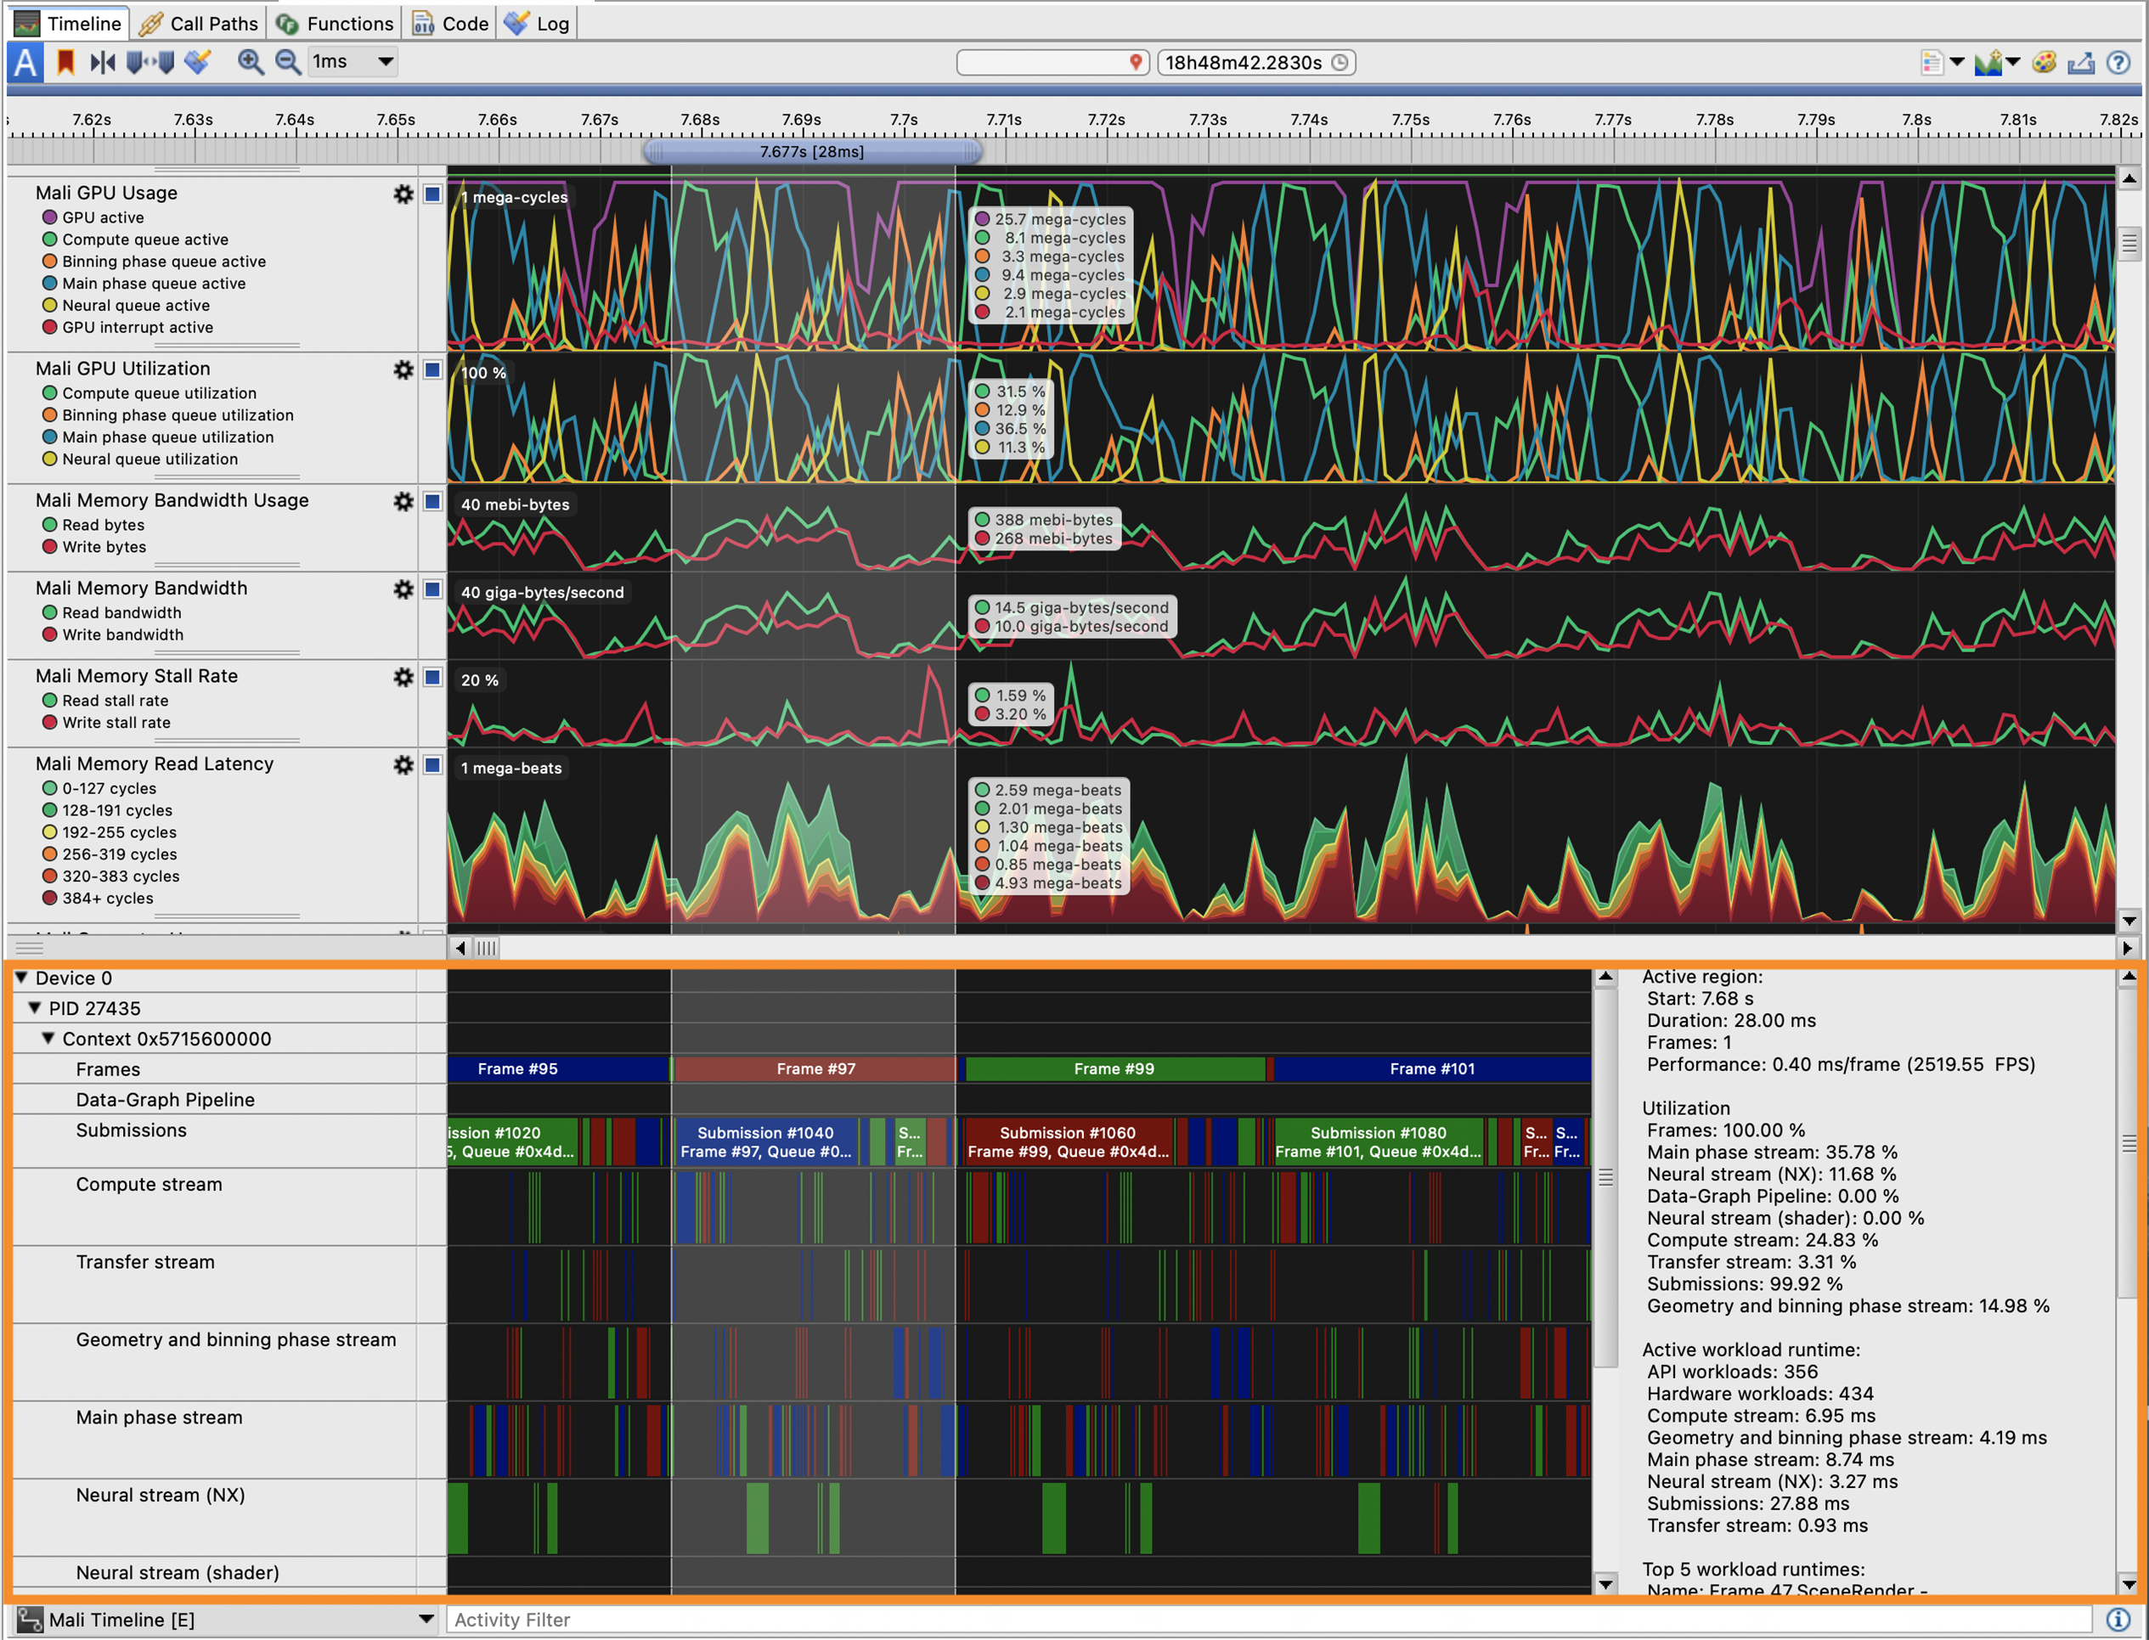The width and height of the screenshot is (2149, 1640).
Task: Click the clock icon beside the time readout
Action: point(1340,63)
